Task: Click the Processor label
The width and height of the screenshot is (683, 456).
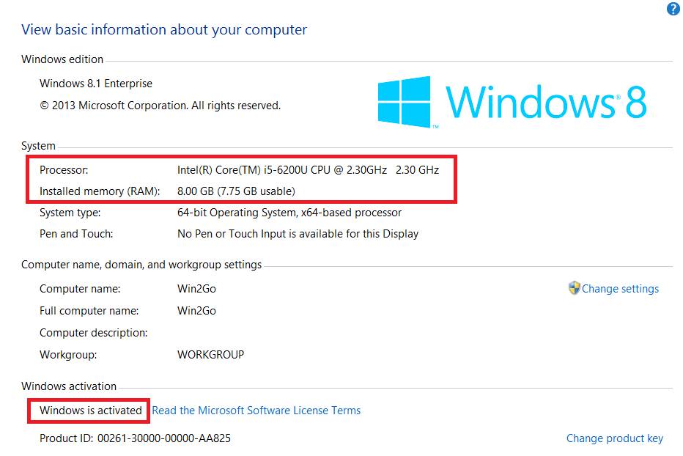Action: [64, 170]
